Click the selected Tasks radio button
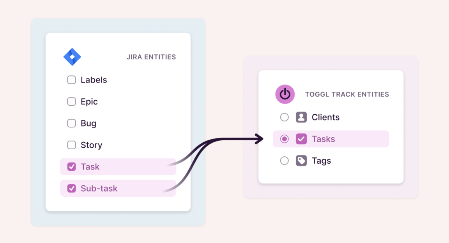 coord(285,139)
